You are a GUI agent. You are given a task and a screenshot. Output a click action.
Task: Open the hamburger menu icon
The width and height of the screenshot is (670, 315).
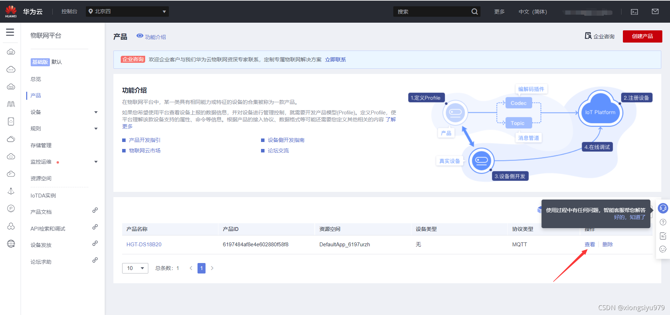tap(10, 32)
